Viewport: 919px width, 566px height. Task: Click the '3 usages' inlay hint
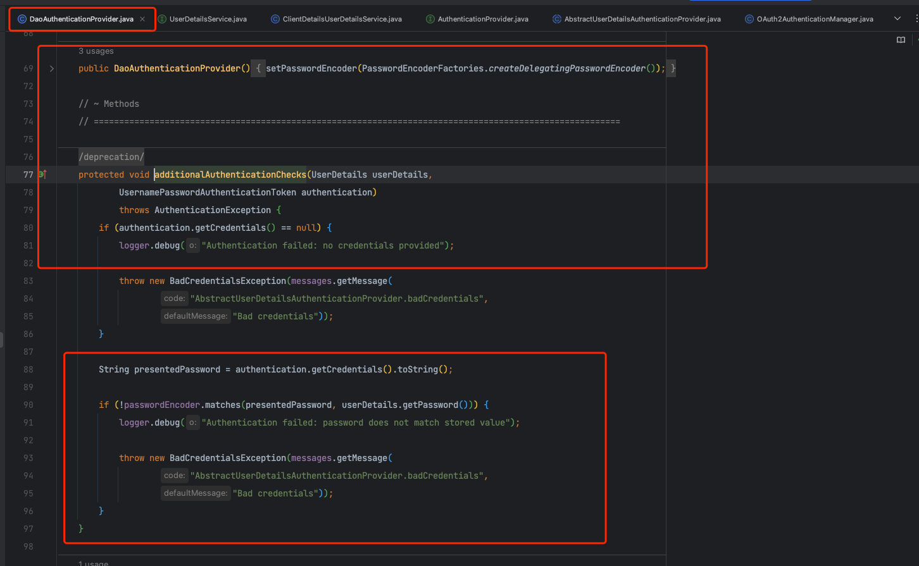[96, 51]
